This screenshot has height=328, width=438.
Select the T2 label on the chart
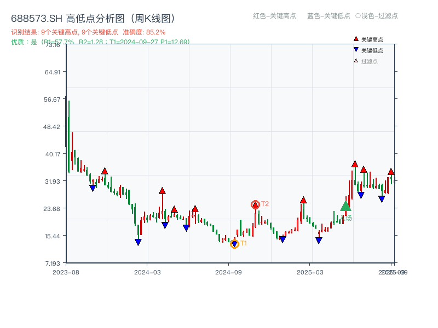pyautogui.click(x=264, y=204)
